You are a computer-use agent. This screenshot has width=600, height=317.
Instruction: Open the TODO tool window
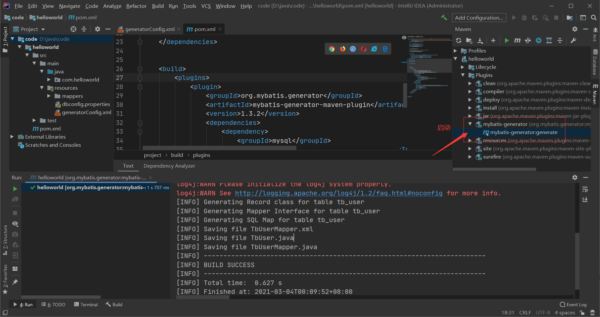53,305
